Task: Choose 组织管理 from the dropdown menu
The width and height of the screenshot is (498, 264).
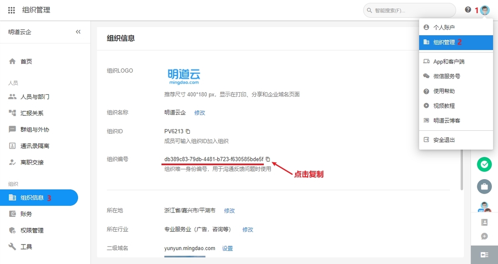Action: (x=456, y=42)
